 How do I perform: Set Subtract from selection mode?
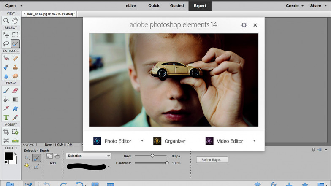pyautogui.click(x=57, y=156)
